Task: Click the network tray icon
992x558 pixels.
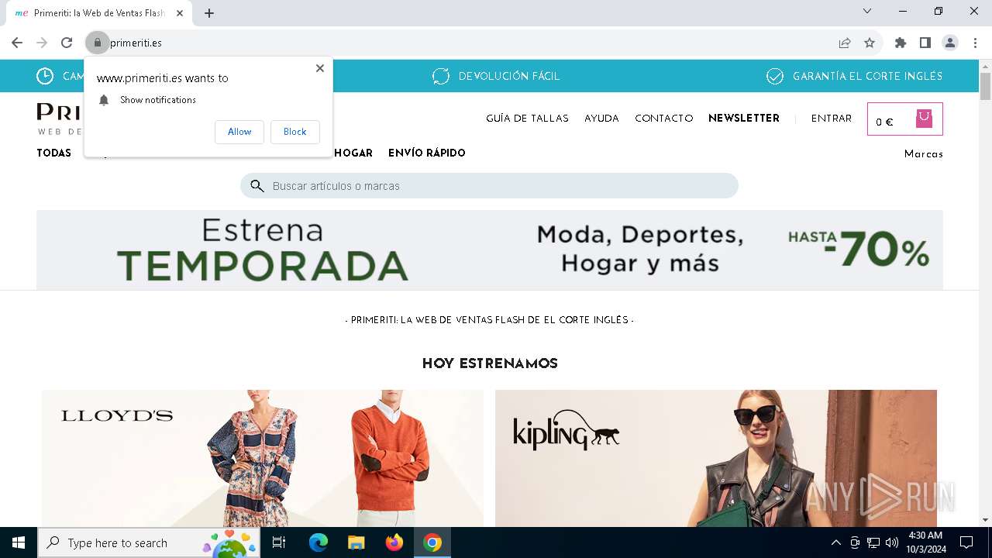Action: coord(873,542)
